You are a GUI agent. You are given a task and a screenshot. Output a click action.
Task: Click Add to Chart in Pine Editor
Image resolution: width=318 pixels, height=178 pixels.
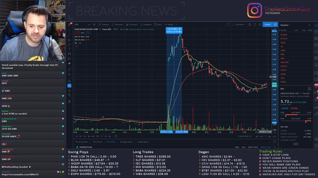pos(253,147)
